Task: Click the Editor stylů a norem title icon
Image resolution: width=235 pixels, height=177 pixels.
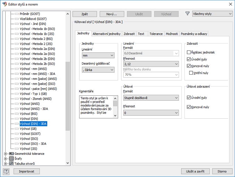Action: tap(5, 4)
